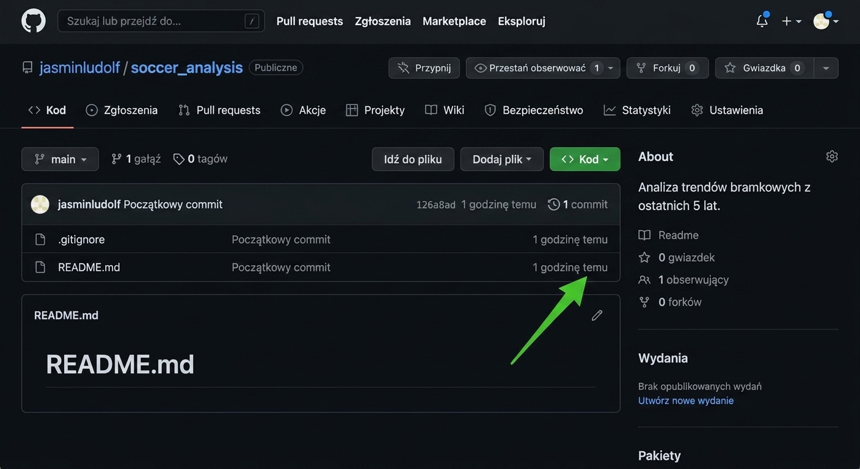Switch to the Akcje tab

pos(303,110)
